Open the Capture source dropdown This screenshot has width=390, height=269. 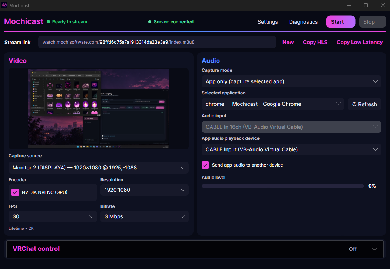coord(99,168)
